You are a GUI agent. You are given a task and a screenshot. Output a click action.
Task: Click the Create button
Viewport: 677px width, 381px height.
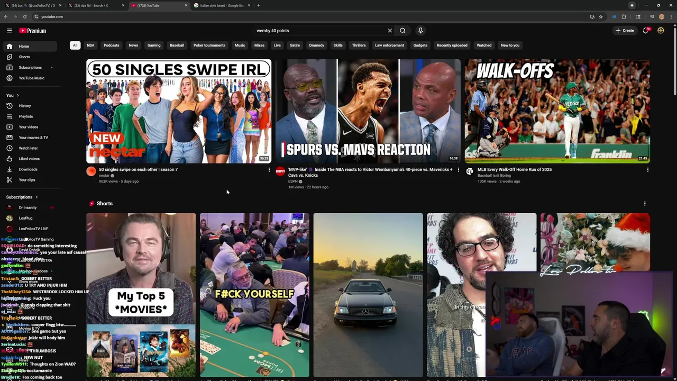[x=625, y=31]
